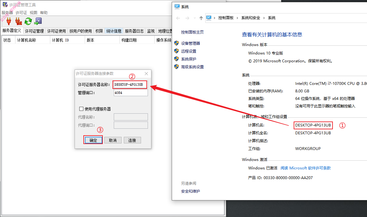This screenshot has height=217, width=367.
Task: Click 操作系统 column header
Action: [x=164, y=40]
